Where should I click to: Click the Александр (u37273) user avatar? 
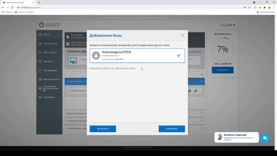(96, 55)
